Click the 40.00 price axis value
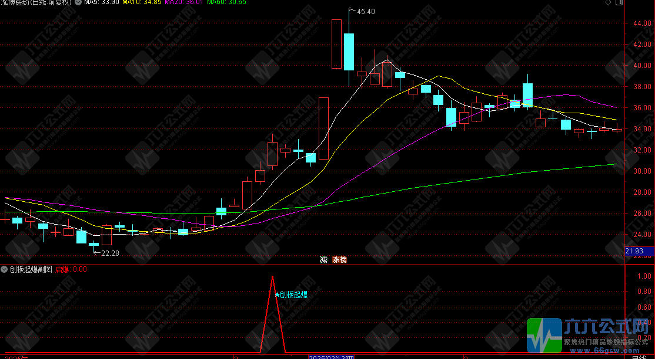Viewport: 655px width, 359px height. point(643,66)
